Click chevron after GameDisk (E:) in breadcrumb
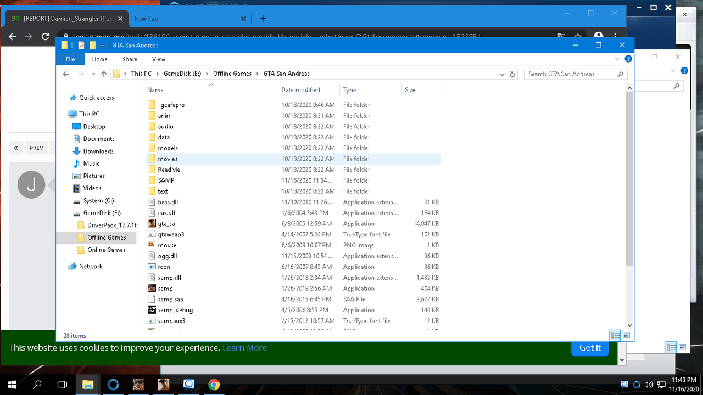This screenshot has height=395, width=703. pyautogui.click(x=208, y=74)
